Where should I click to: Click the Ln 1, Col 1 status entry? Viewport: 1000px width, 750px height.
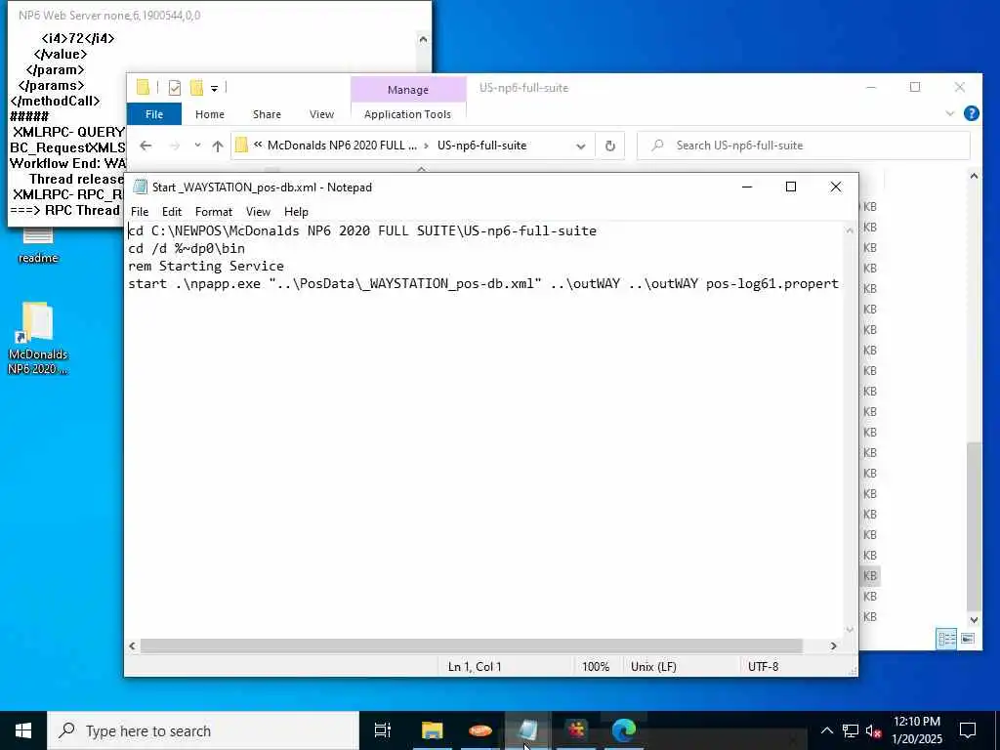475,666
